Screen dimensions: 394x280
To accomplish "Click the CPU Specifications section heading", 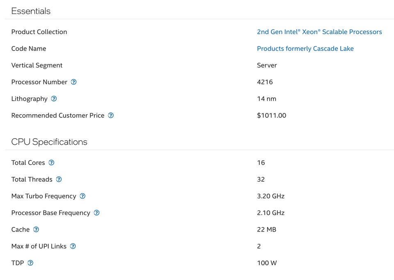I will click(49, 142).
